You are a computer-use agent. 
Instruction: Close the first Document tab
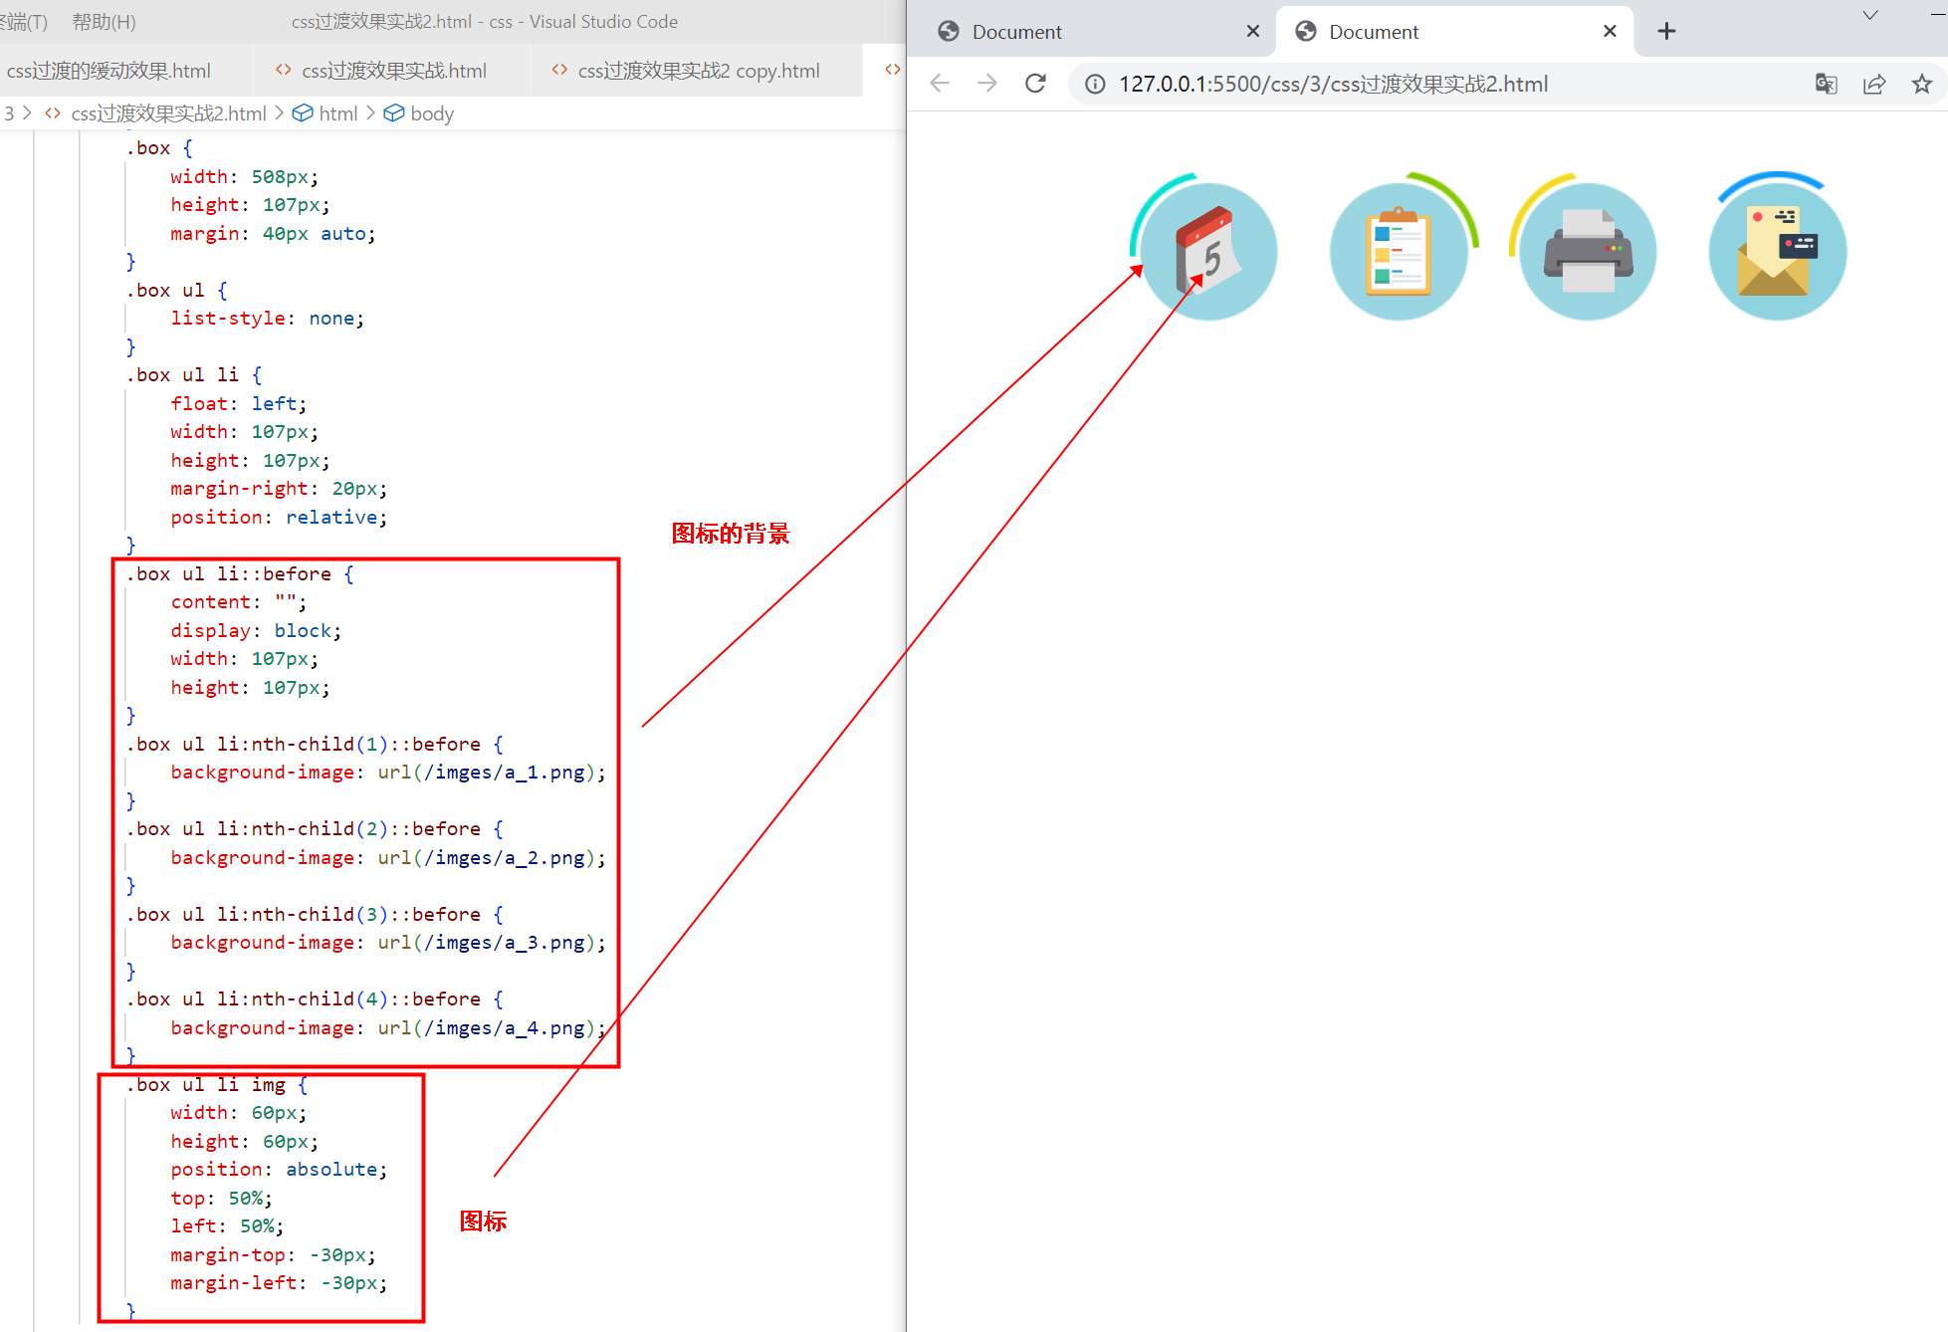click(x=1253, y=31)
